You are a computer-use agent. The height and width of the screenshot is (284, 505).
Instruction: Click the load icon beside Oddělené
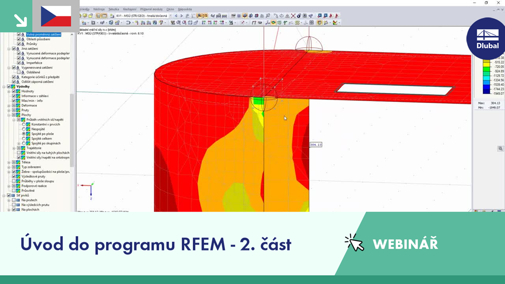[x=23, y=72]
